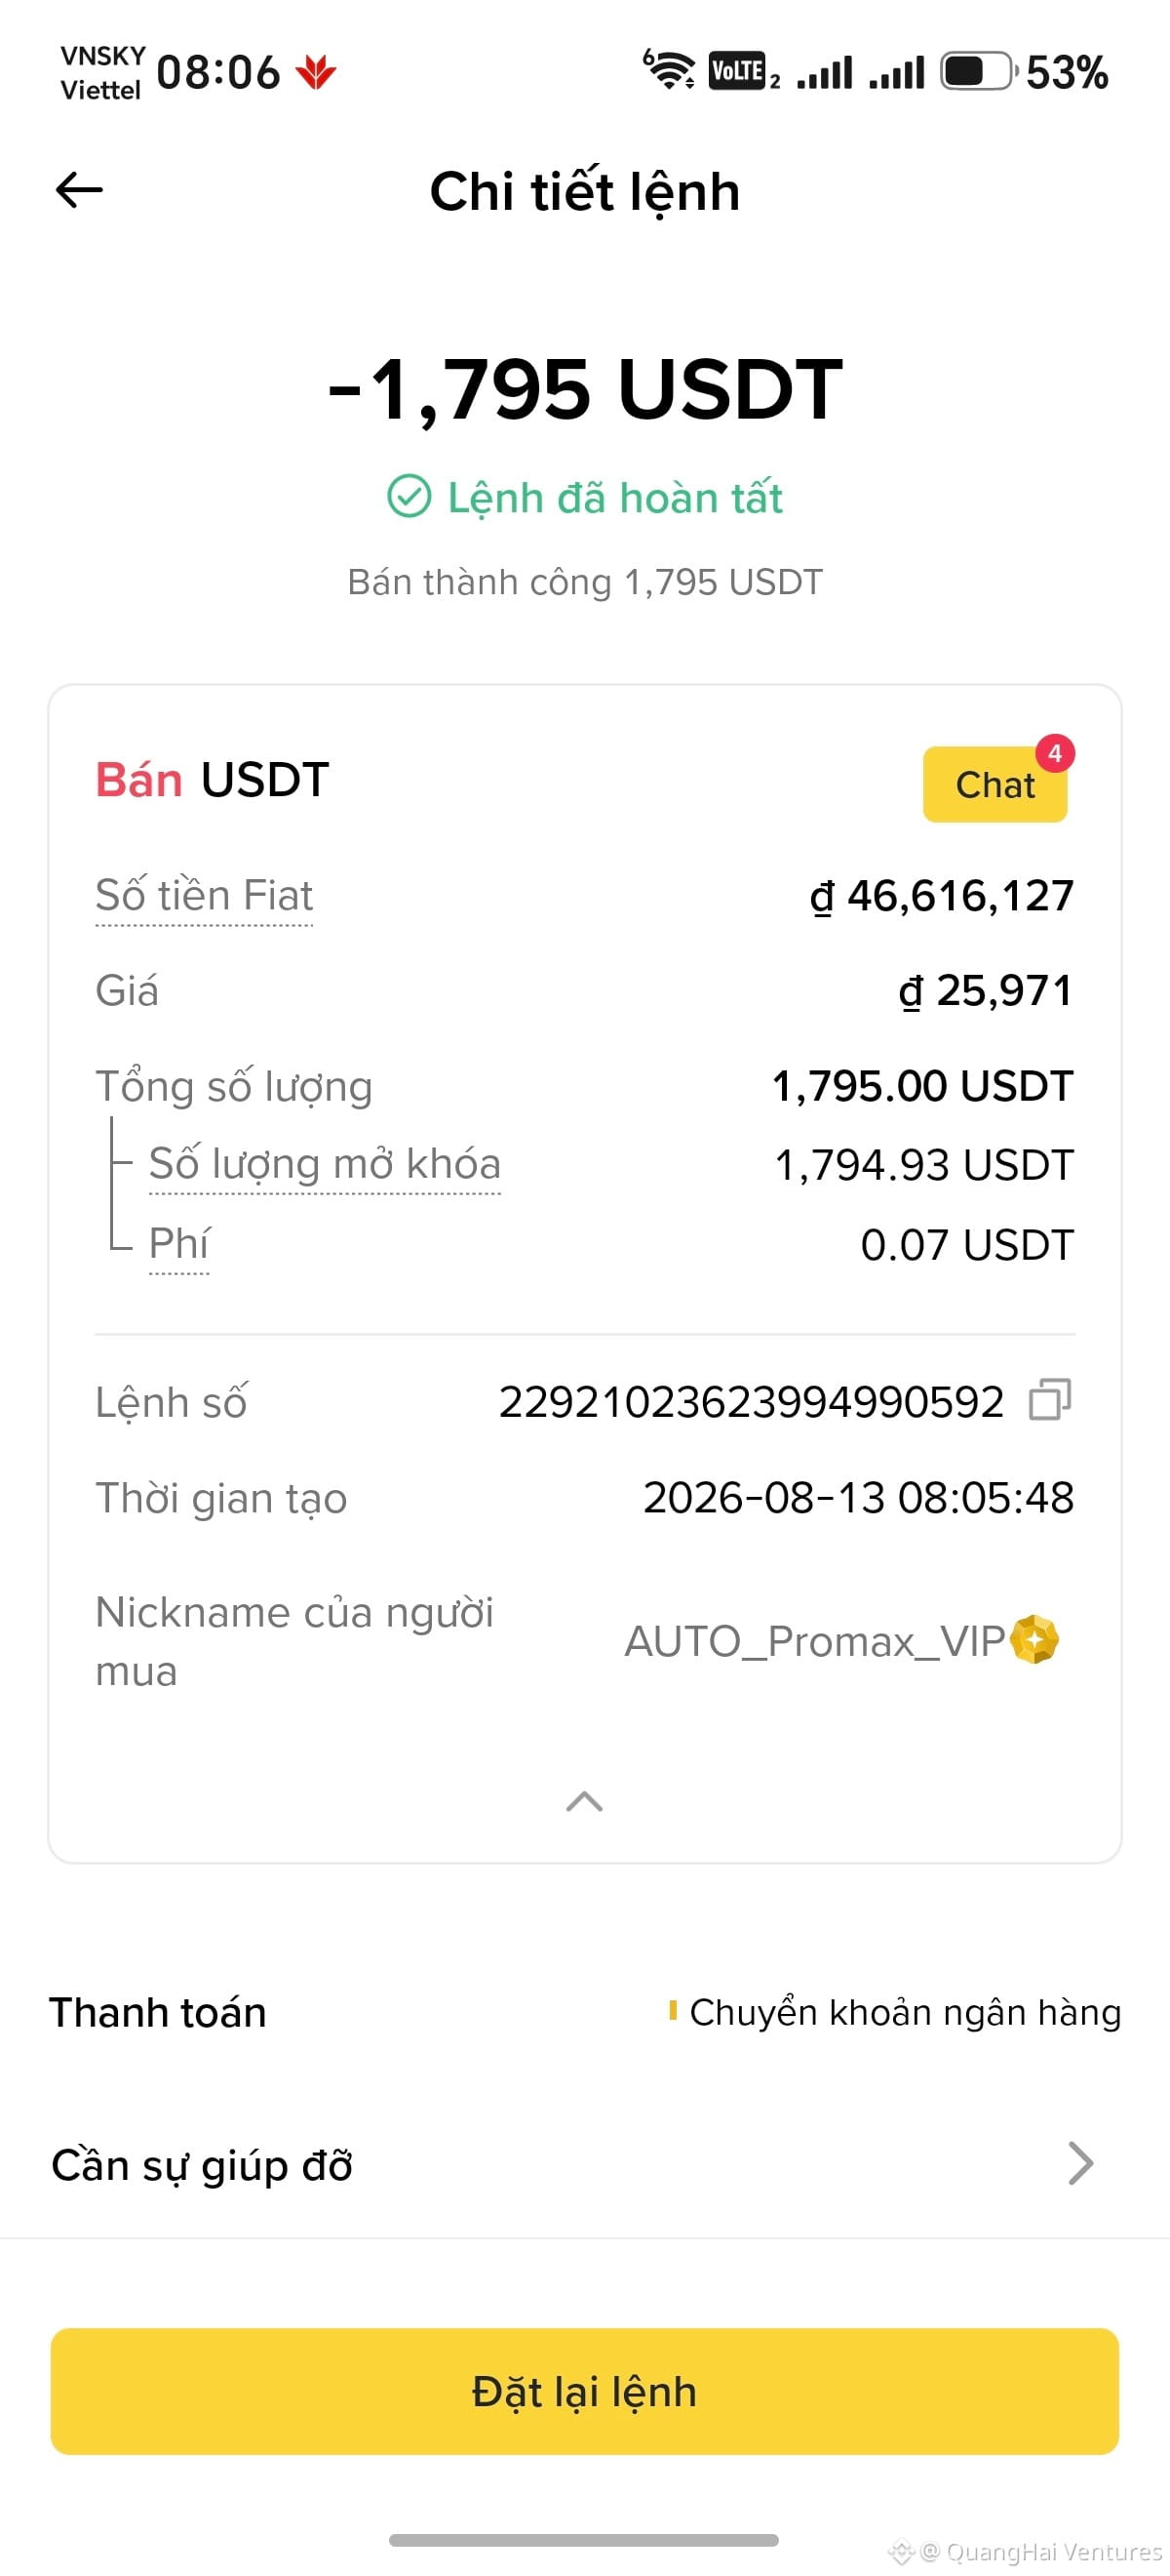Tap the green order completed checkmark
The height and width of the screenshot is (2576, 1170).
pos(409,497)
